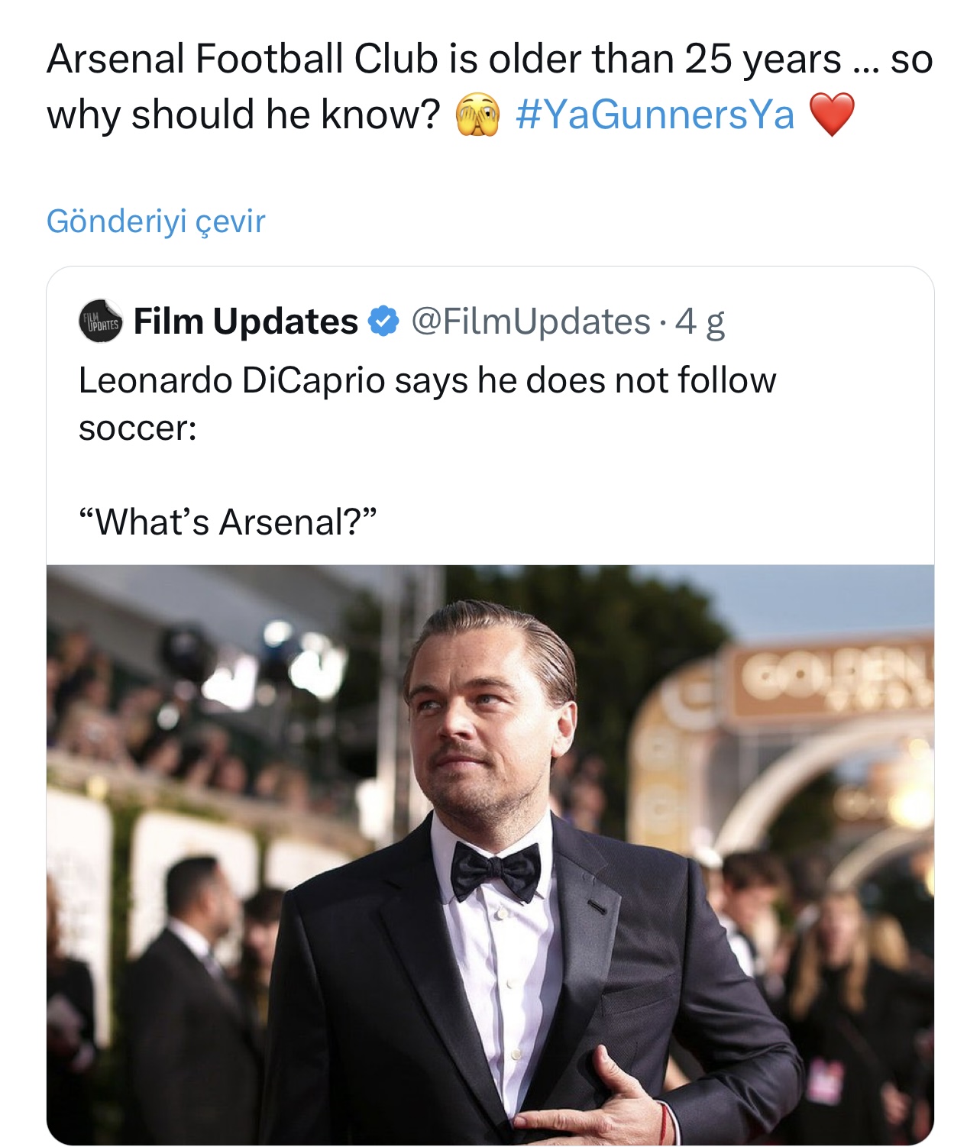Click the "4 g" timestamp

coord(700,321)
